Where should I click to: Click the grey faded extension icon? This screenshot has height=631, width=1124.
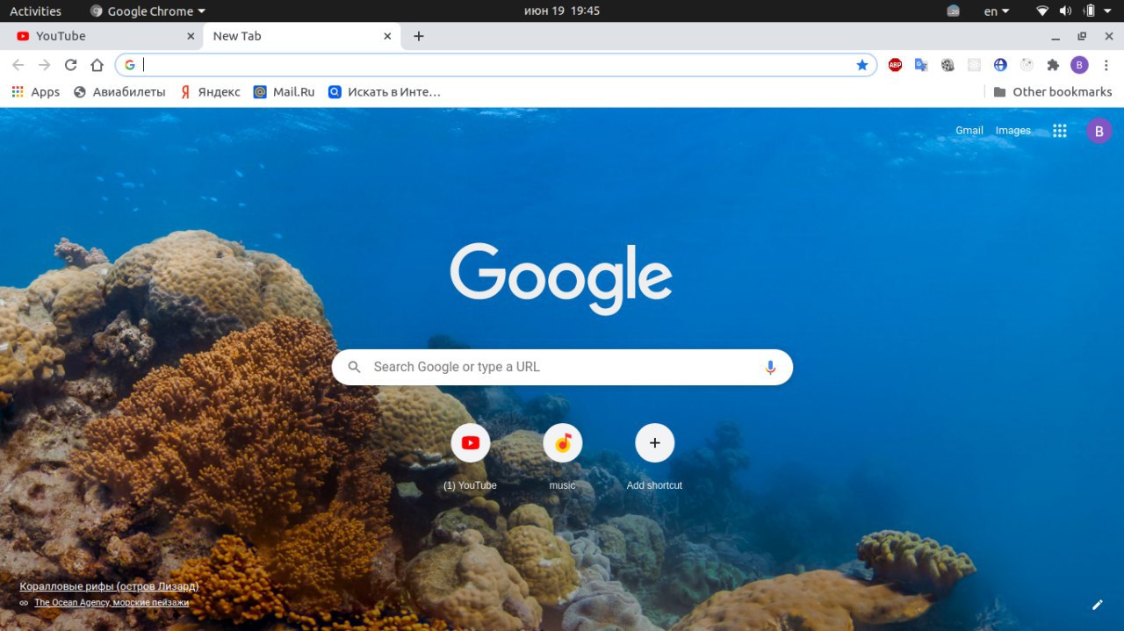(x=974, y=65)
